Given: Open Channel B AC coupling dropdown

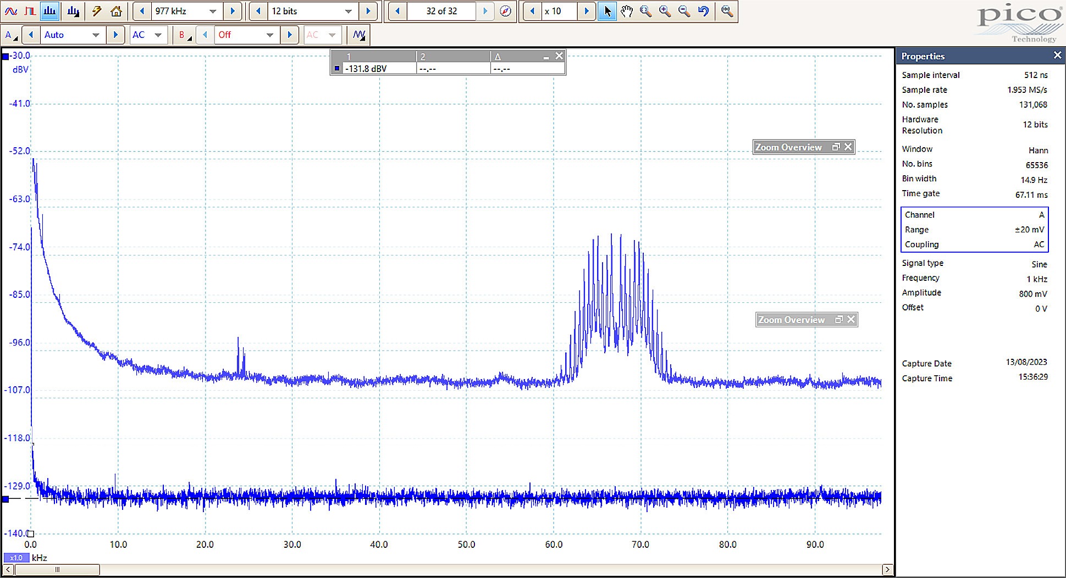Looking at the screenshot, I should (x=332, y=35).
